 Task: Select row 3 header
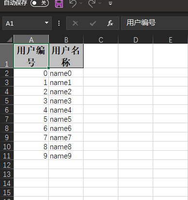click(7, 82)
